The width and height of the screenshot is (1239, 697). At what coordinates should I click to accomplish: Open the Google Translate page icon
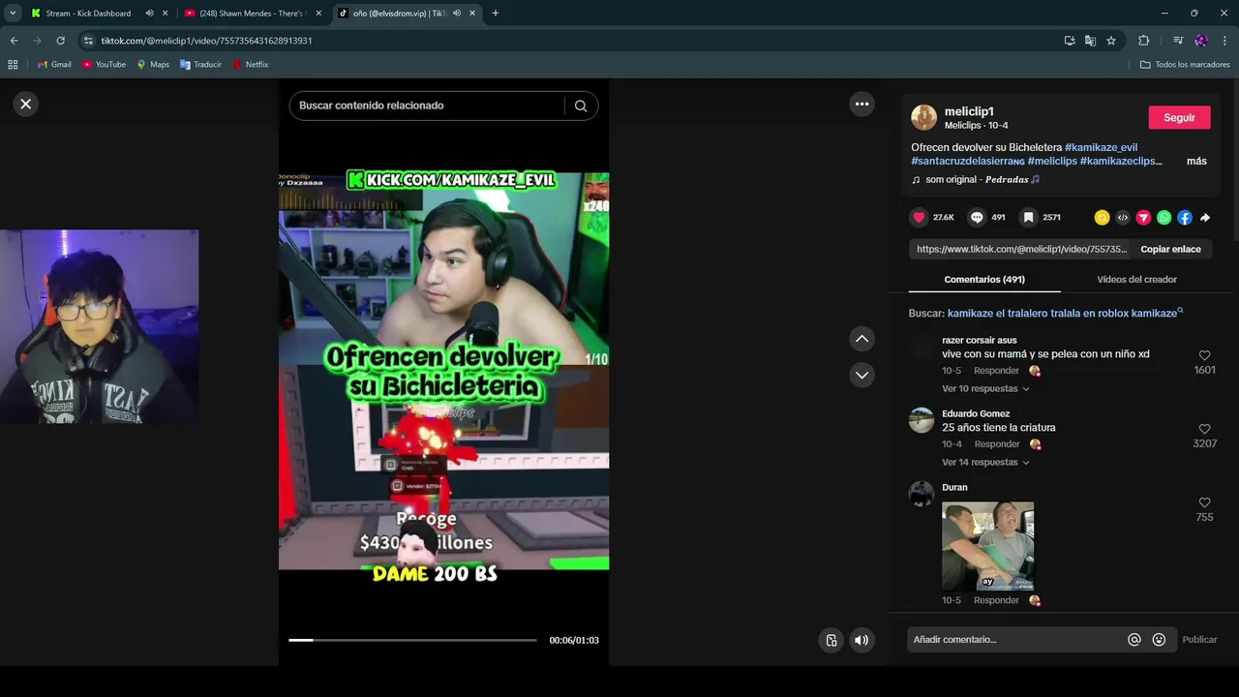click(1090, 41)
